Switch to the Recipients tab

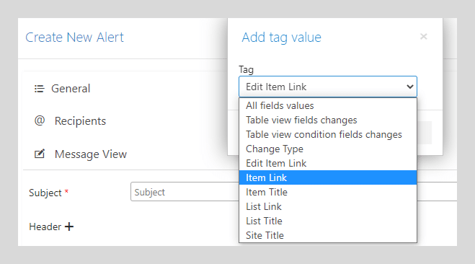coord(80,121)
